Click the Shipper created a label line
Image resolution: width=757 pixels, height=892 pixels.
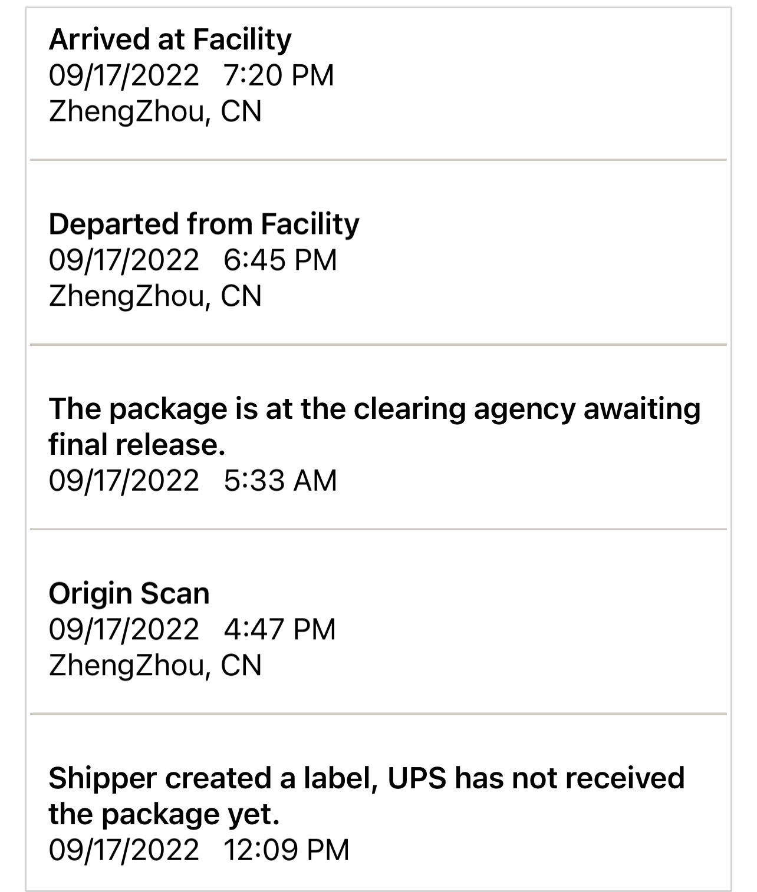tap(366, 778)
